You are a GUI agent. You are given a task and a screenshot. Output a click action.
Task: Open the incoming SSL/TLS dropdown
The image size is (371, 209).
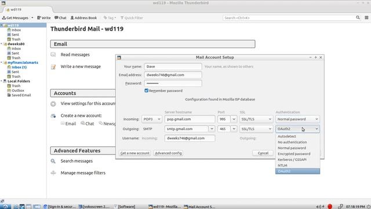(x=256, y=119)
